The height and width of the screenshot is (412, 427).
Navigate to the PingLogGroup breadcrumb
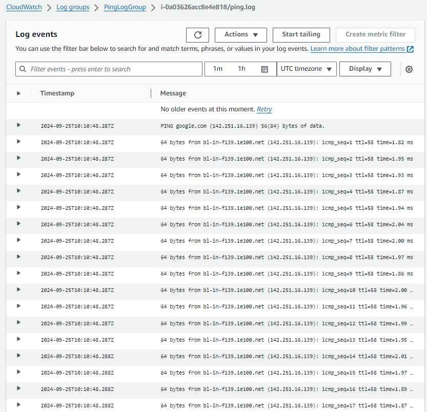[125, 7]
